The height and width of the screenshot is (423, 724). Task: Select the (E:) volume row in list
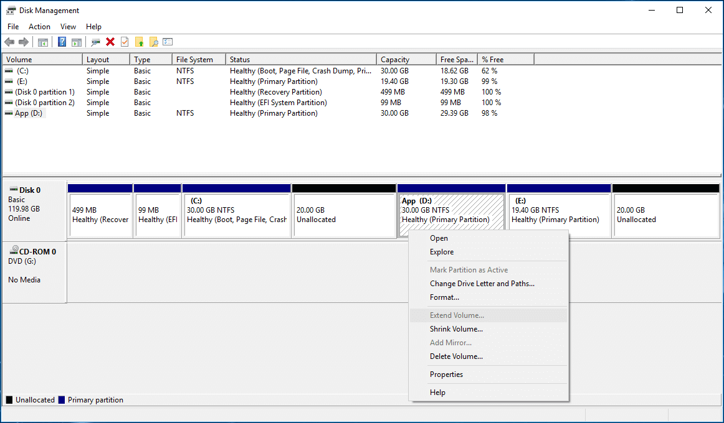(22, 81)
